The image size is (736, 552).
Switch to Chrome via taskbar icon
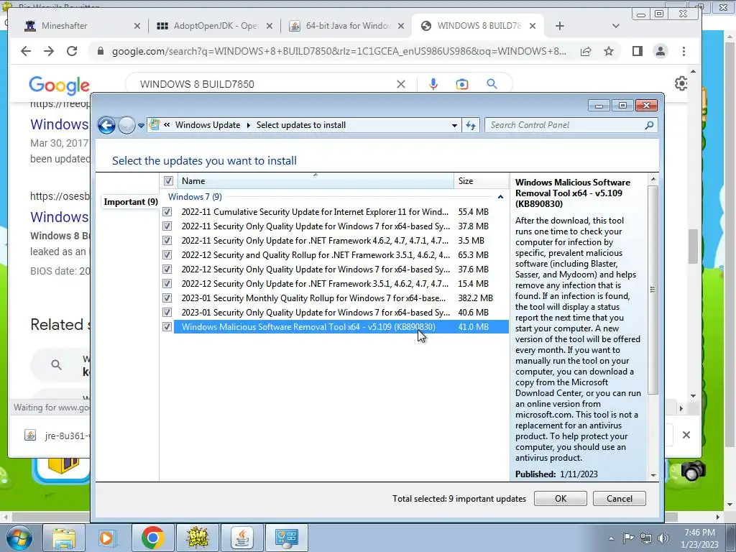[152, 538]
